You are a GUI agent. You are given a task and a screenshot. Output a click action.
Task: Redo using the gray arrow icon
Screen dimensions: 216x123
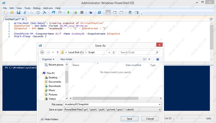(x=60, y=13)
